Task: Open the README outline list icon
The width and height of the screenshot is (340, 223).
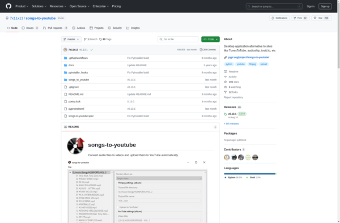Action: [215, 127]
